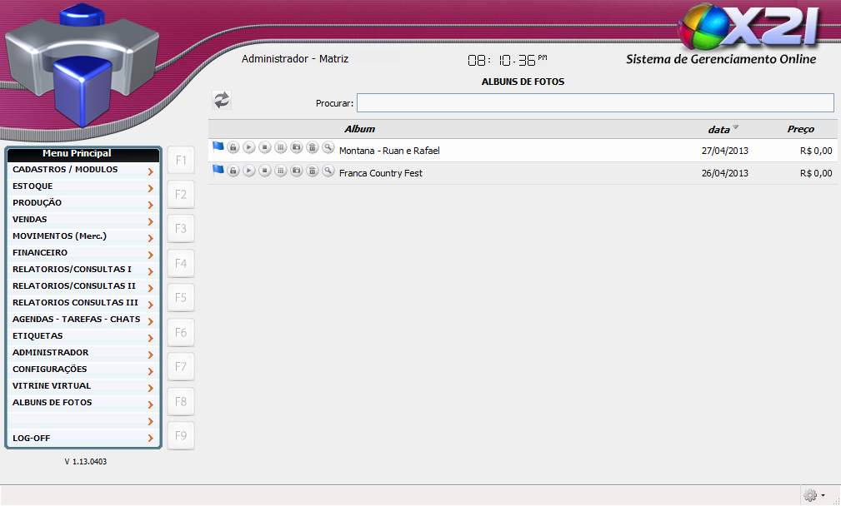Open the VITRINE VIRTUAL menu item

click(52, 386)
